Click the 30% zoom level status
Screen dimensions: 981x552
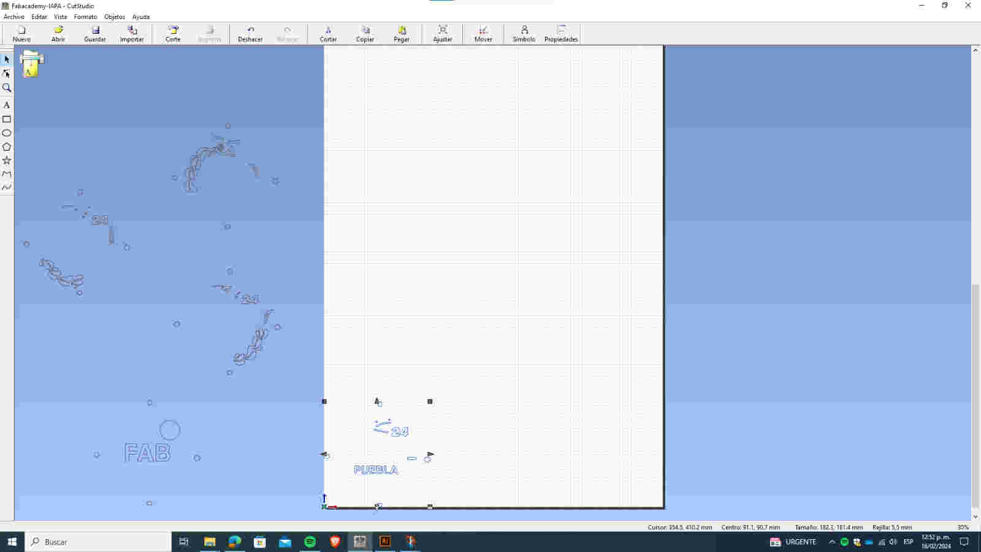pos(963,527)
